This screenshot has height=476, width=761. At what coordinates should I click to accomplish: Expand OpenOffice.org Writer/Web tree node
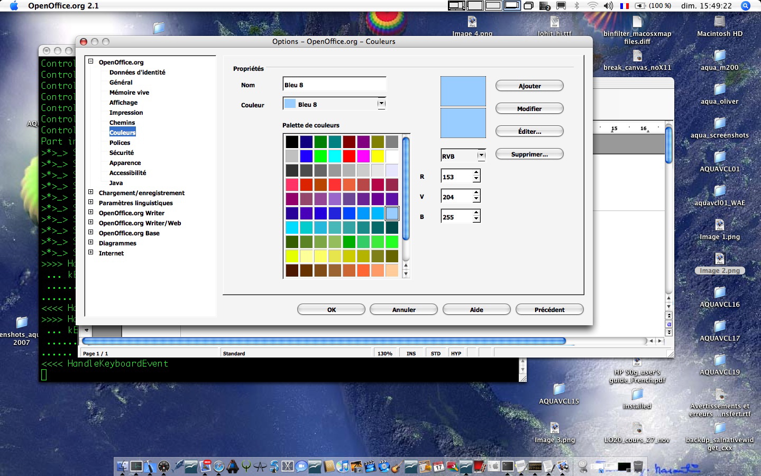91,223
